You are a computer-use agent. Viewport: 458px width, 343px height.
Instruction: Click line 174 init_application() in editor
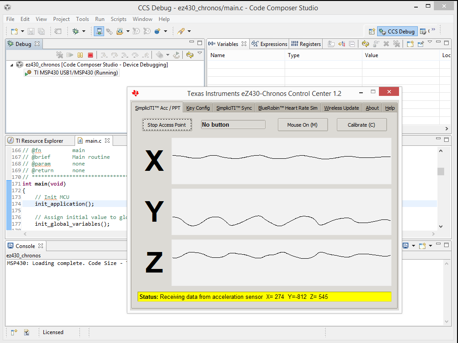tap(64, 204)
